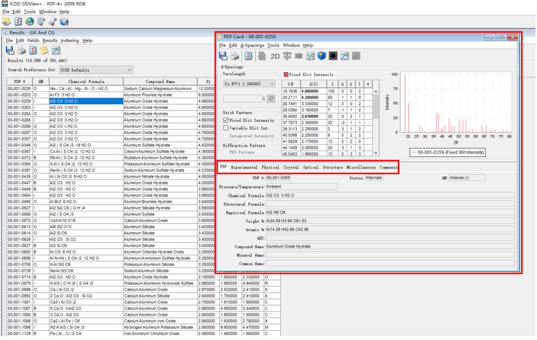The width and height of the screenshot is (537, 340).
Task: Open the Indexing menu in Results window
Action: point(70,40)
